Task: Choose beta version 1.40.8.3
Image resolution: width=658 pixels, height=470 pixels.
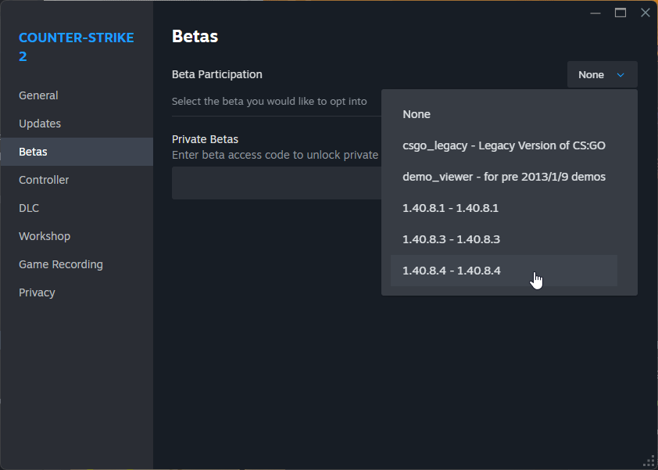Action: pos(451,239)
